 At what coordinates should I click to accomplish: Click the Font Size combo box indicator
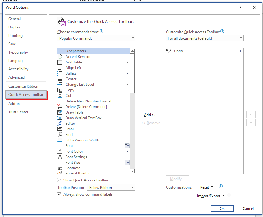[x=127, y=163]
